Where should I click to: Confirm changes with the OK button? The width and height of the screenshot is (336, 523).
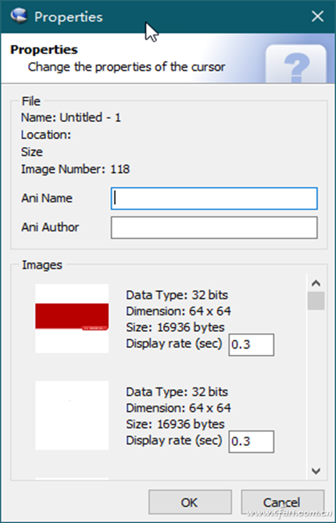(190, 502)
